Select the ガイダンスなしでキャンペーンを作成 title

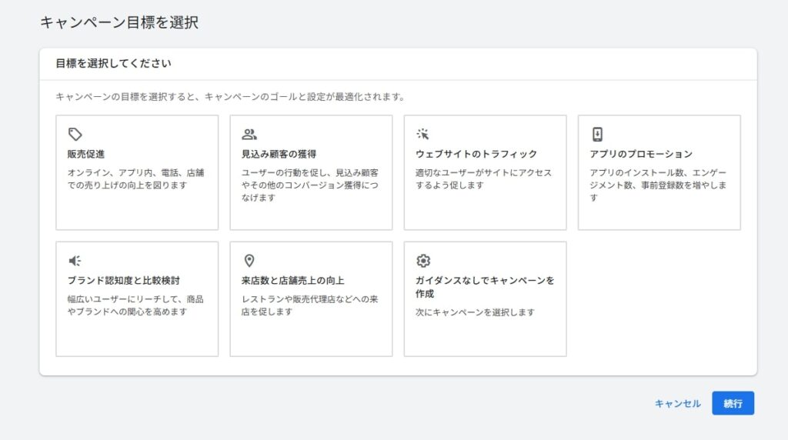coord(485,287)
